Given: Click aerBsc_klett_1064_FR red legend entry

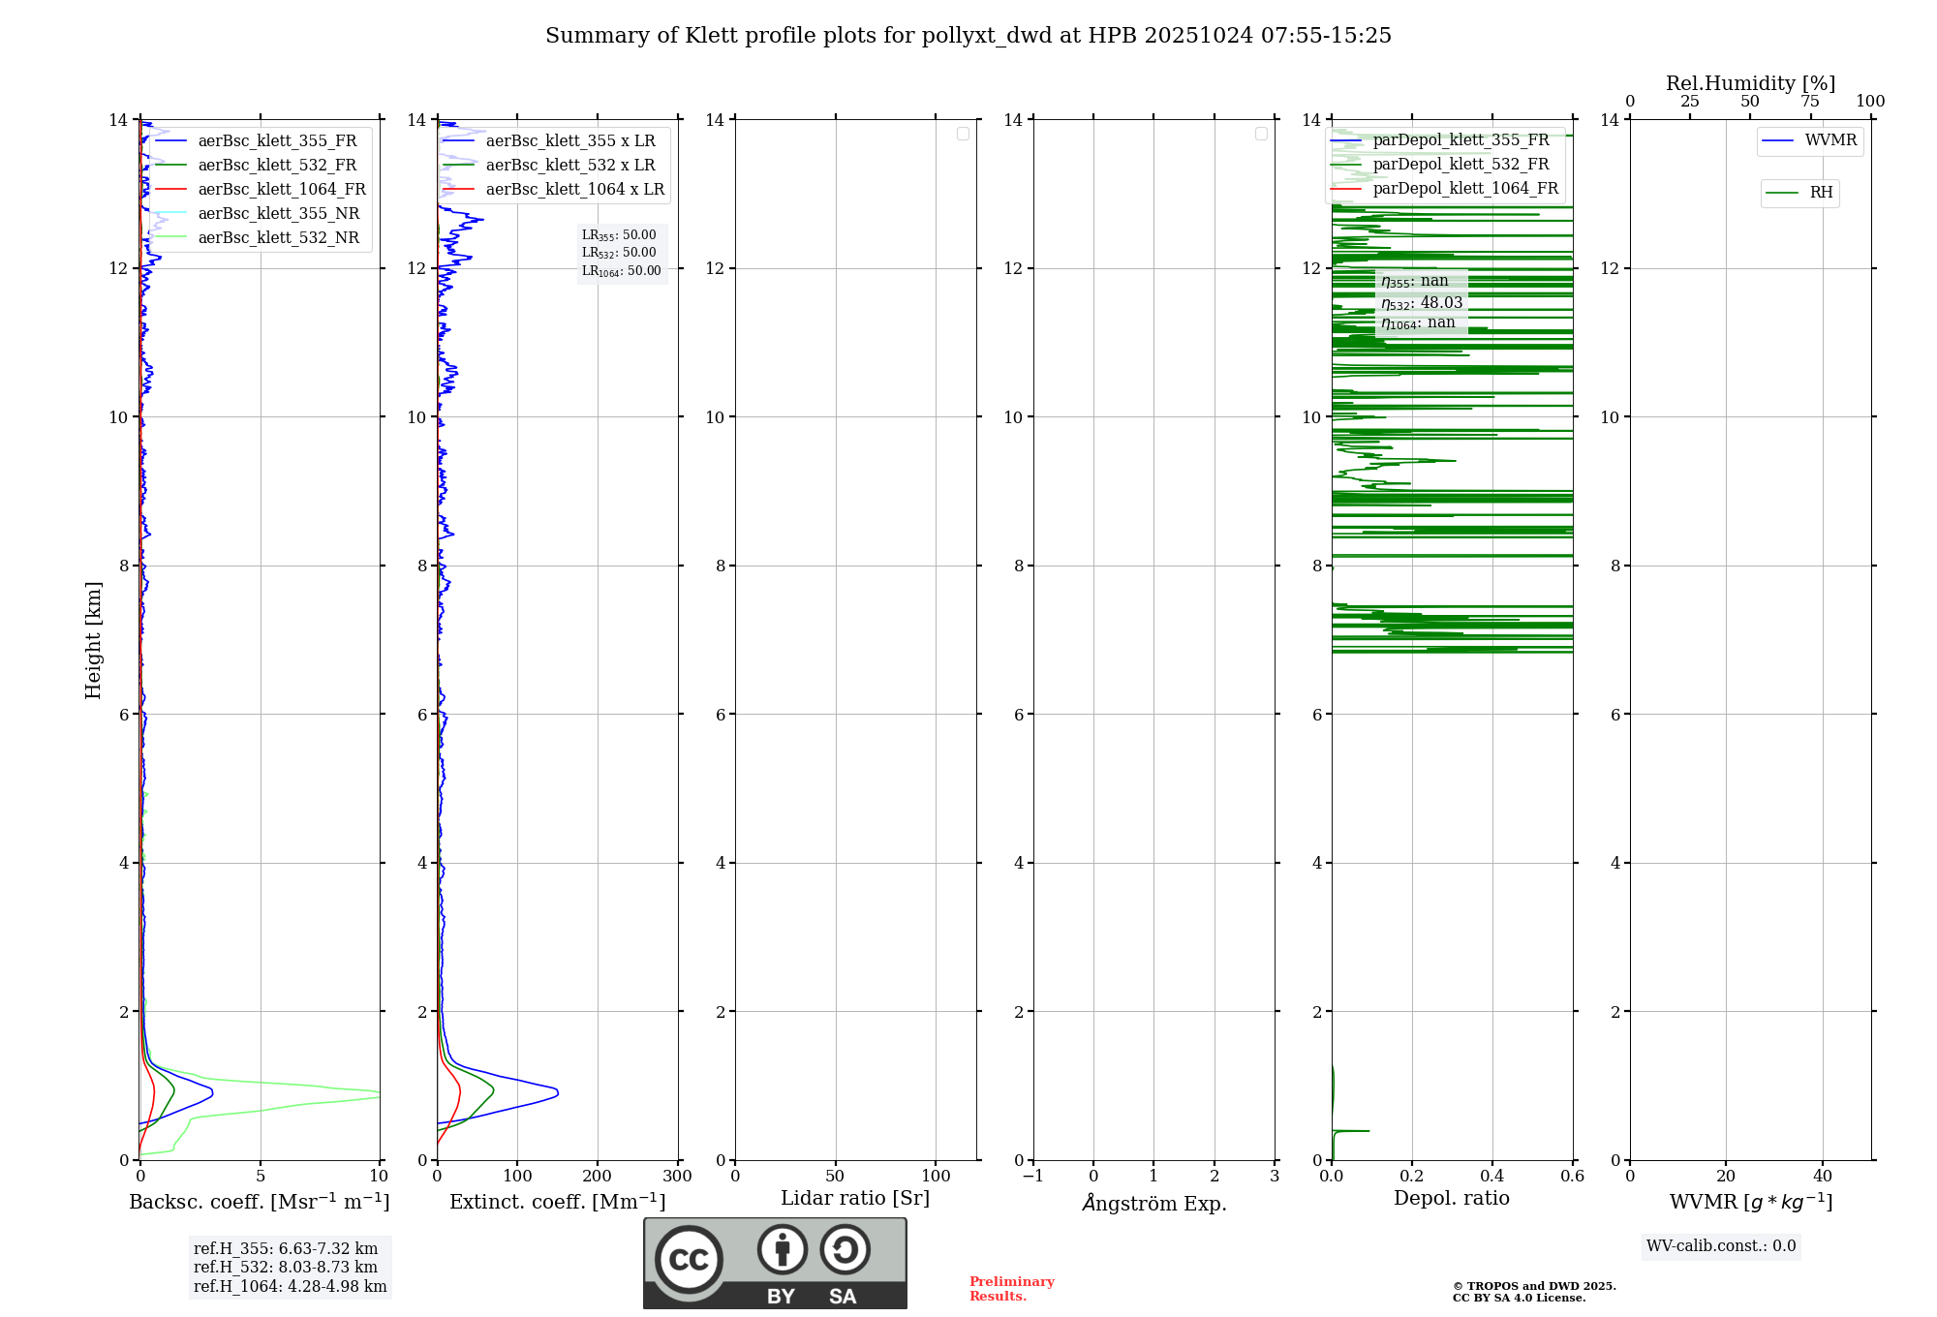Looking at the screenshot, I should pos(281,190).
